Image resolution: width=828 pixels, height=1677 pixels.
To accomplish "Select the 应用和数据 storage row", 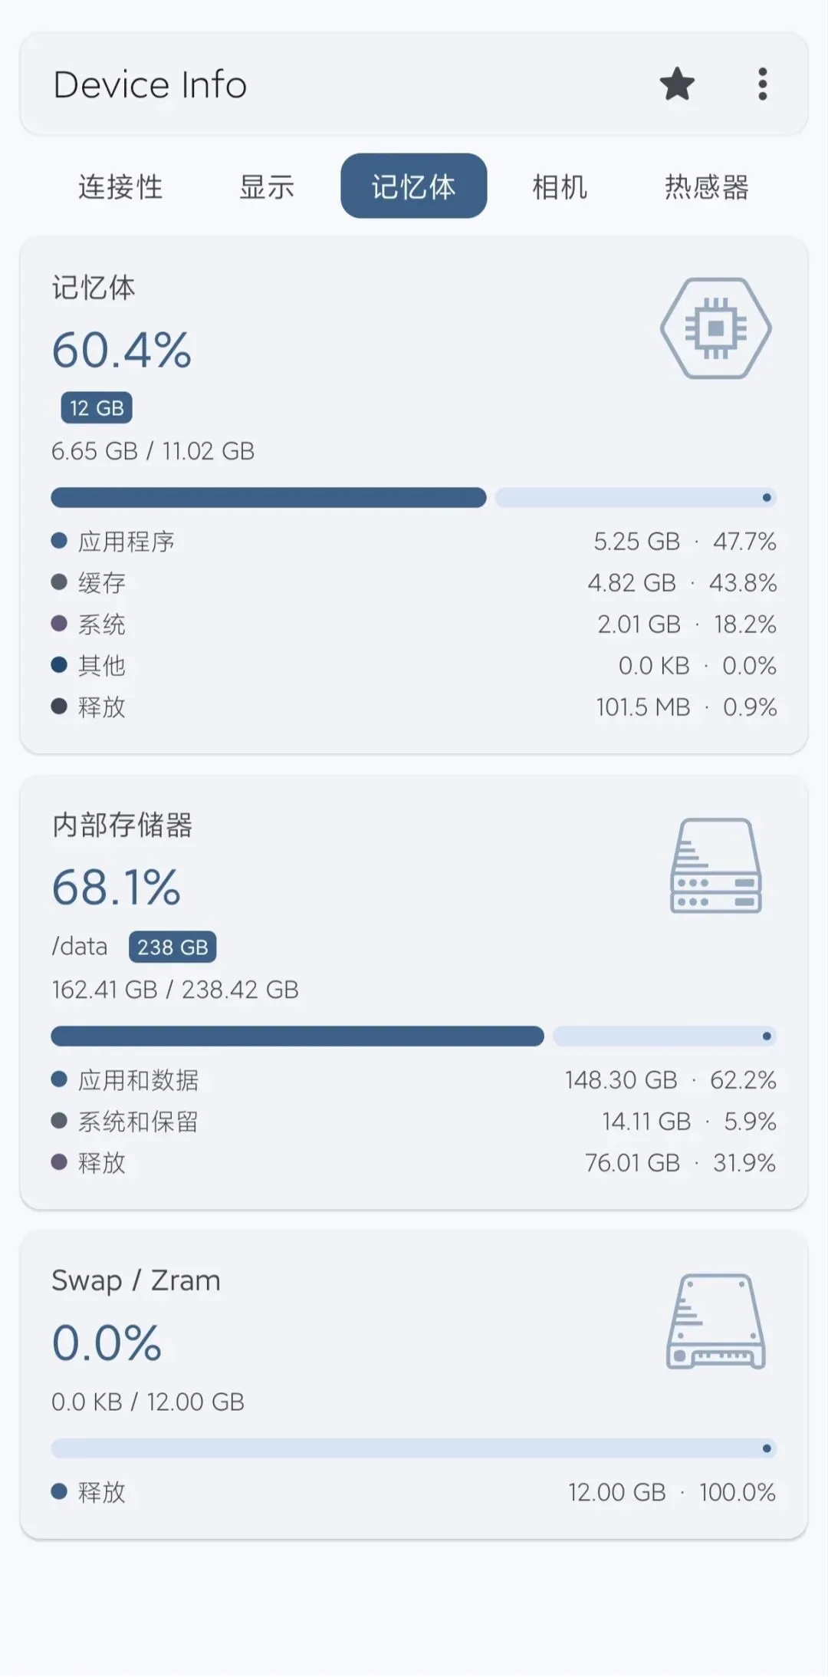I will point(414,1080).
